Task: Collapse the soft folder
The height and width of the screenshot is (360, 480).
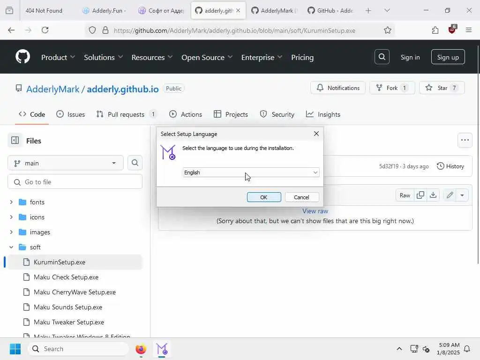Action: click(x=11, y=247)
